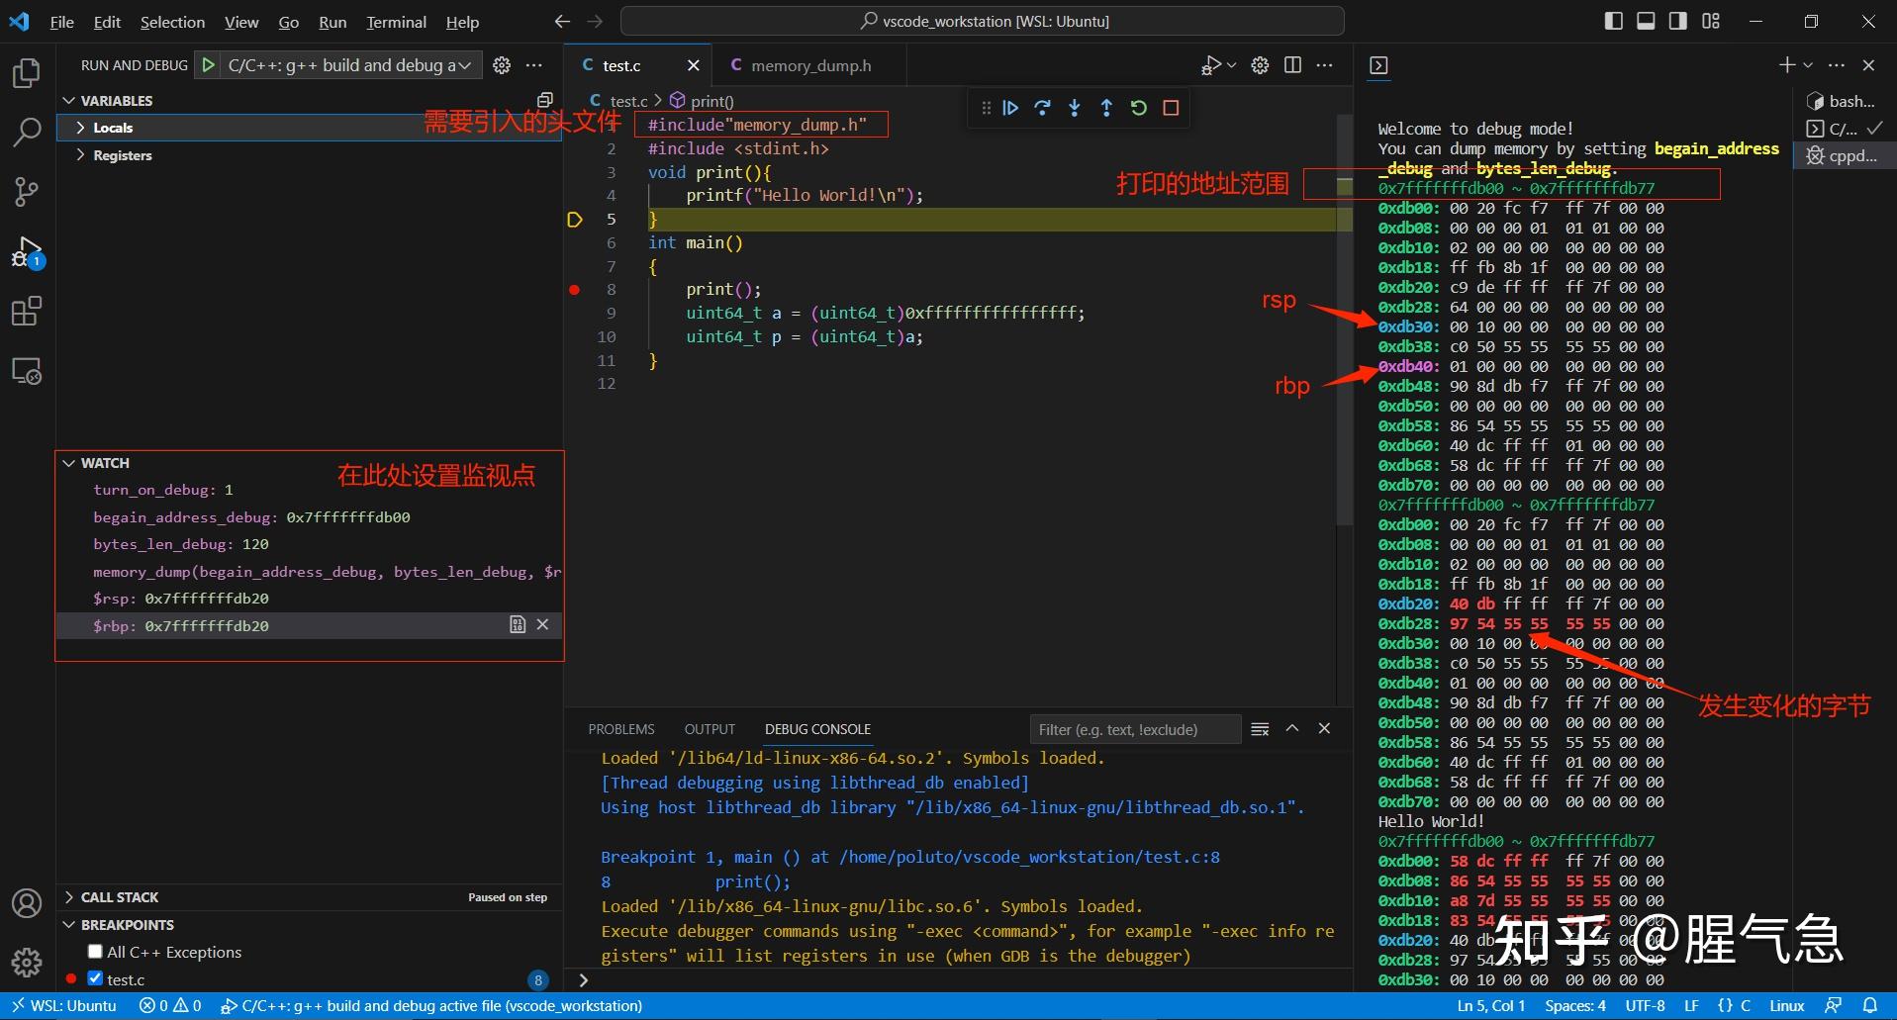Collapse the Locals section in Variables
Screen dimensions: 1897x1020
point(79,127)
